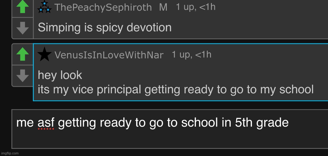Image resolution: width=328 pixels, height=156 pixels.
Task: Click the "Simping is spicy devotion" comment text
Action: coord(105,27)
